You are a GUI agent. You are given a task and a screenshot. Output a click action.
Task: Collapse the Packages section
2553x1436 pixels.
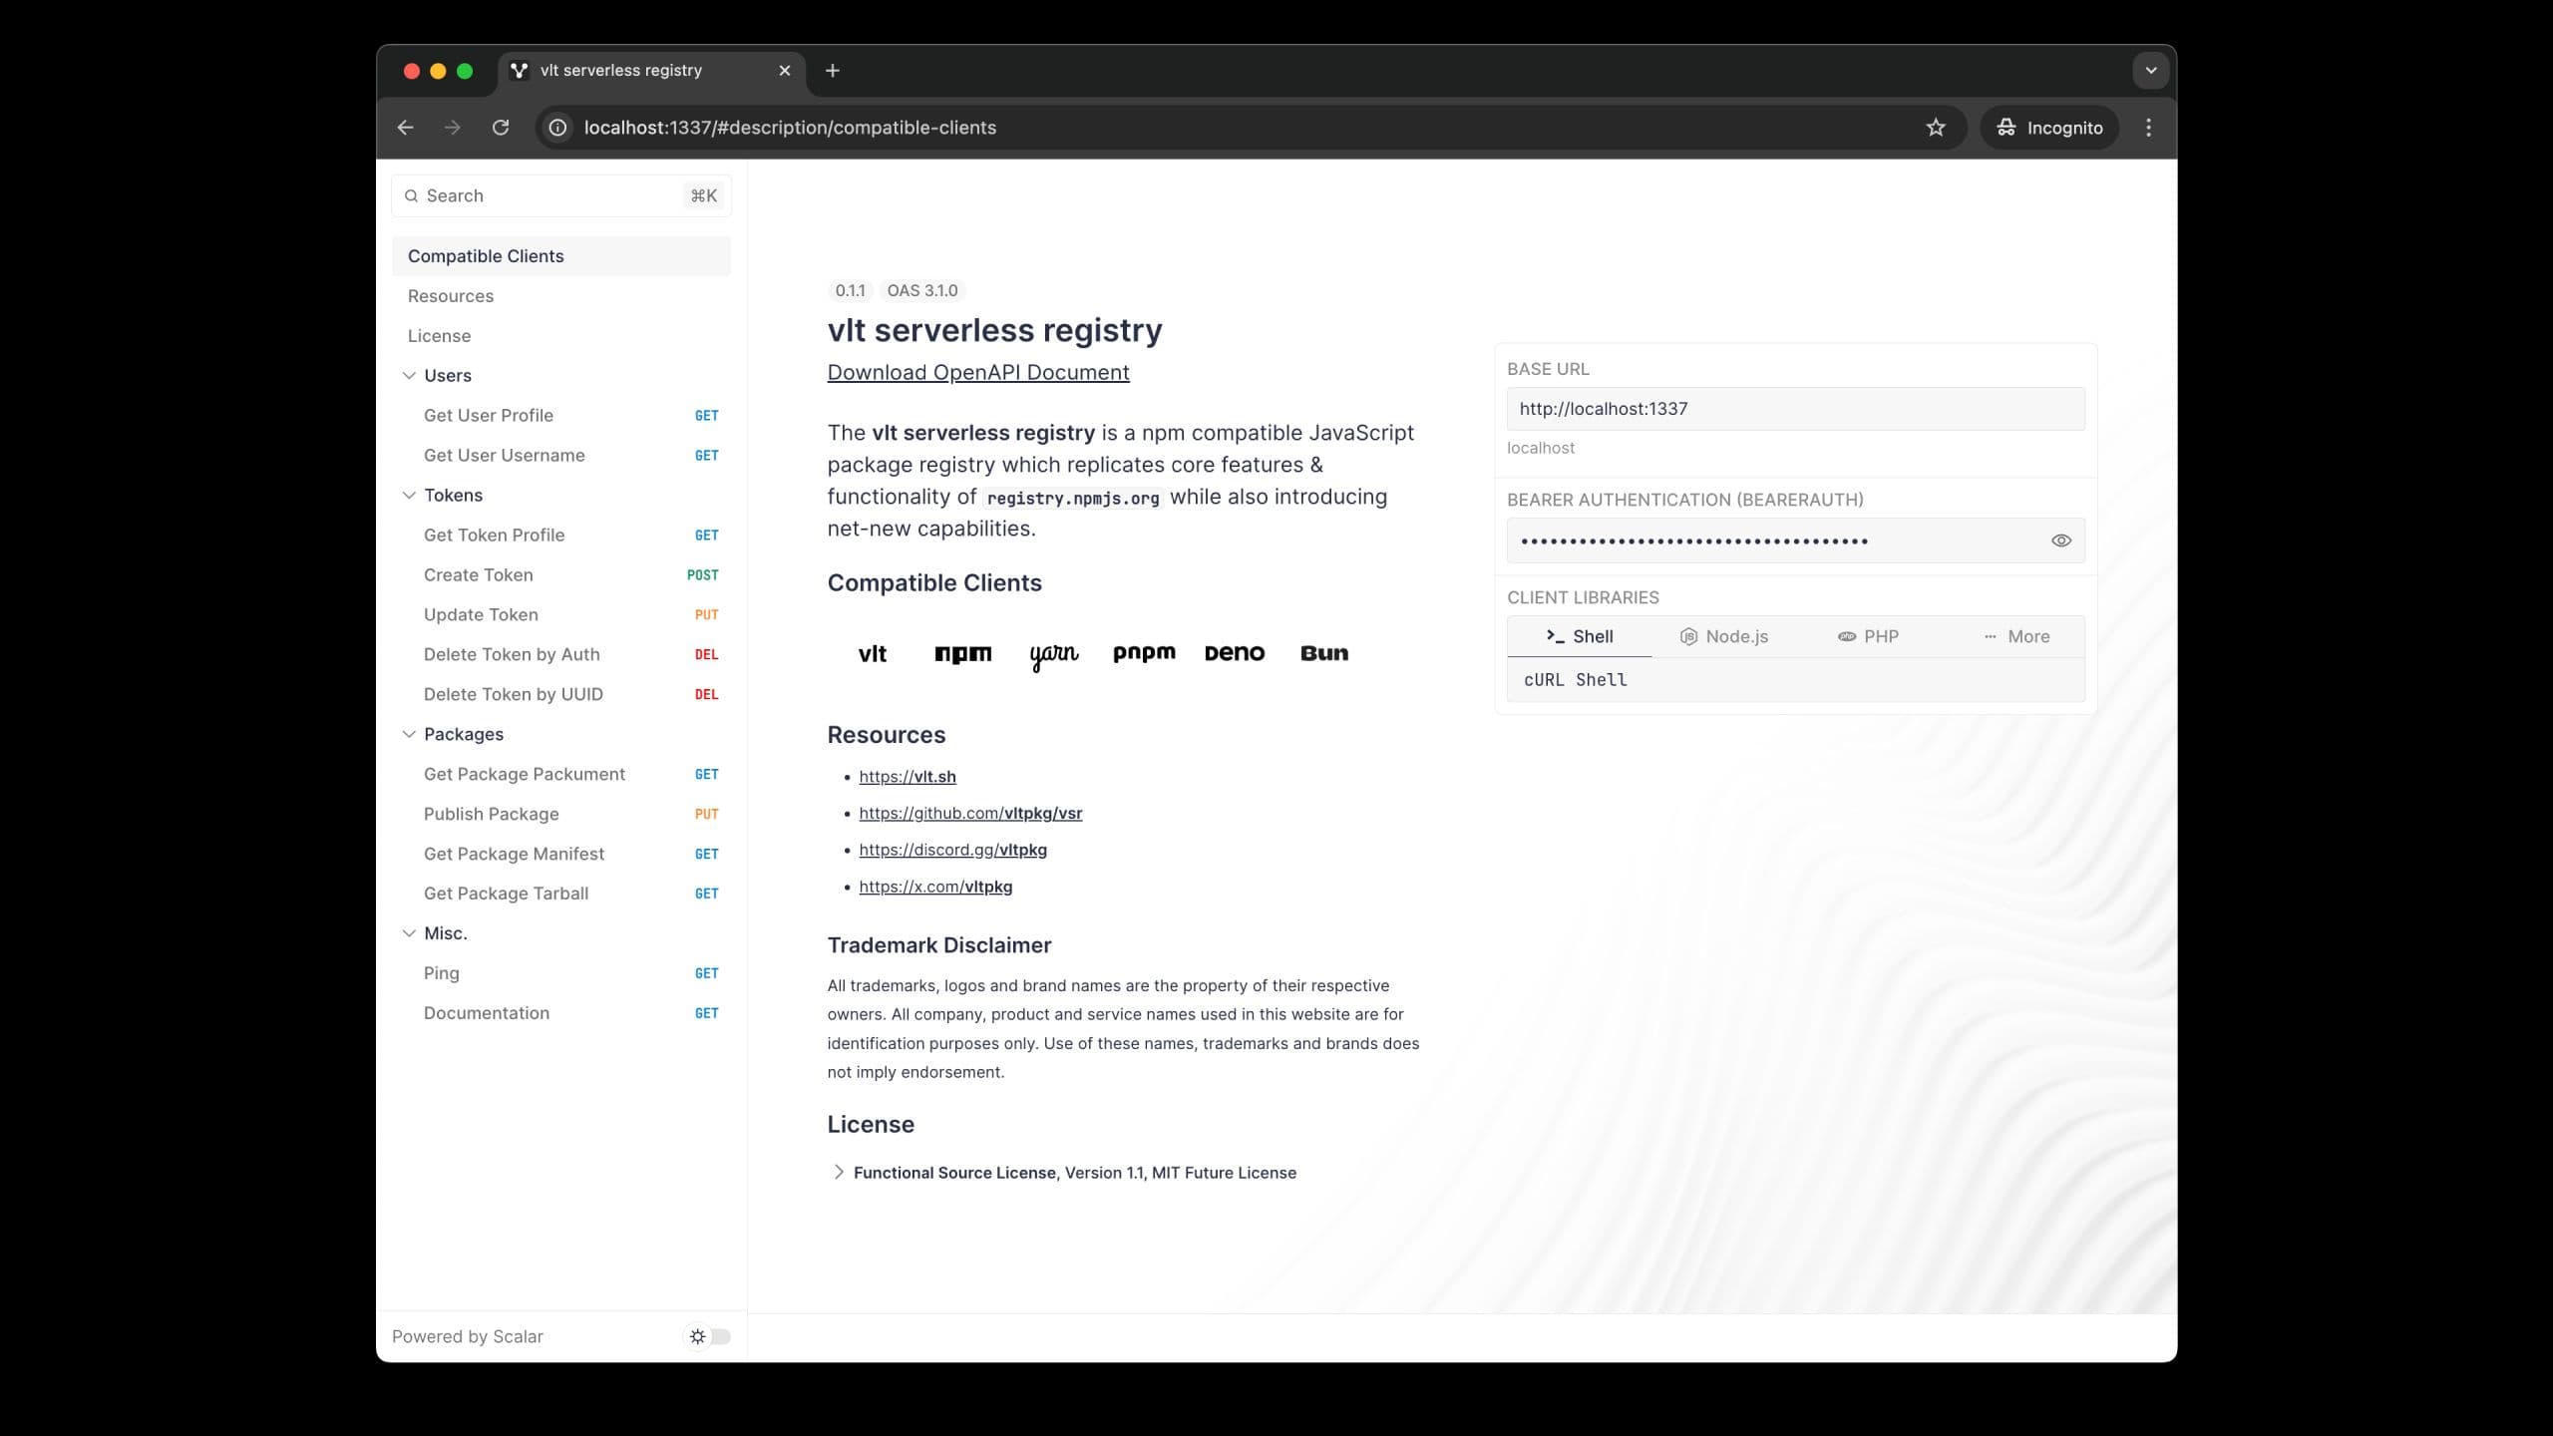tap(410, 733)
